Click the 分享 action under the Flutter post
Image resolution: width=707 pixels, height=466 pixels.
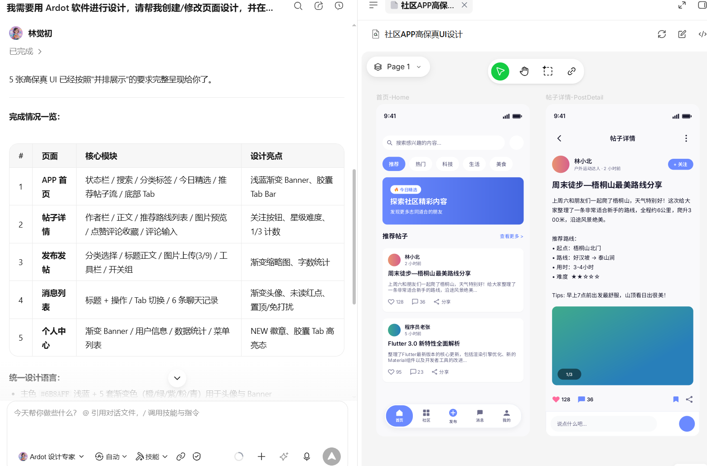coord(441,372)
